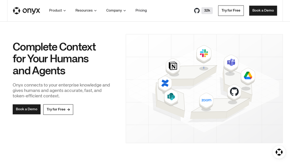Click hero Try for Free arrow button
290x163 pixels.
coord(58,109)
